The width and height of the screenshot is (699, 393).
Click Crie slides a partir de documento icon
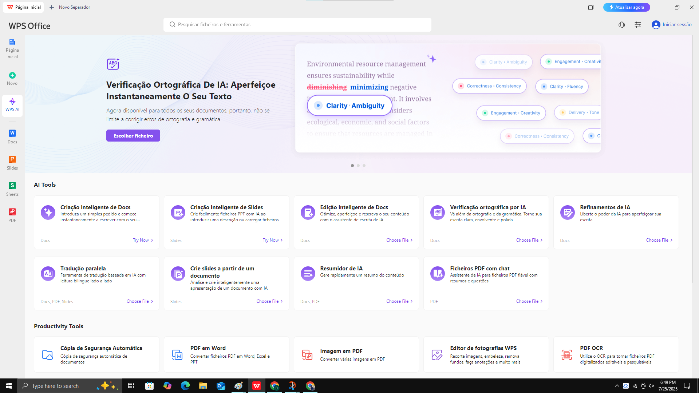[178, 273]
